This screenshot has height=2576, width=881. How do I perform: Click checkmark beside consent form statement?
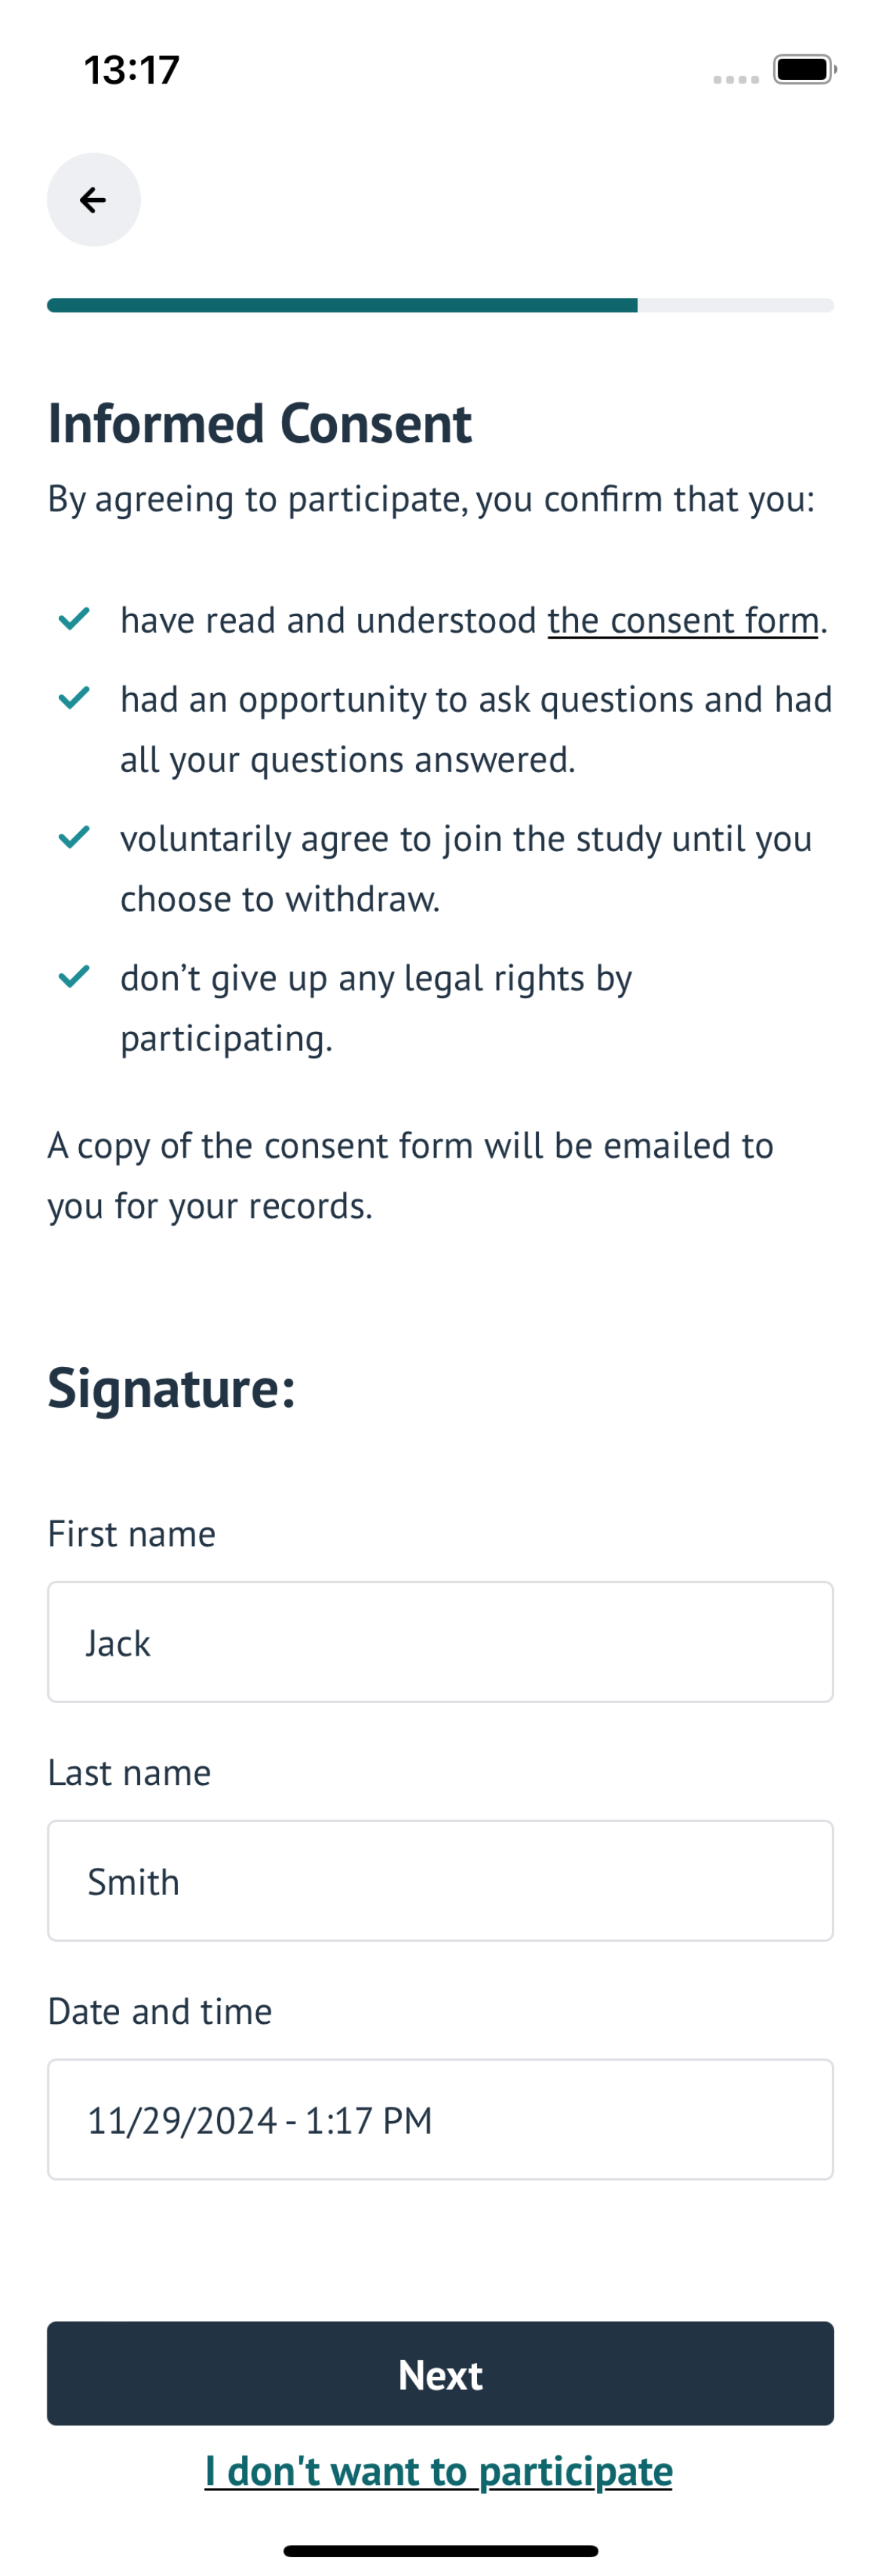click(75, 619)
